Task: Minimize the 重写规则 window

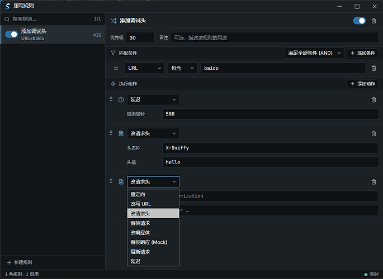Action: [339, 6]
